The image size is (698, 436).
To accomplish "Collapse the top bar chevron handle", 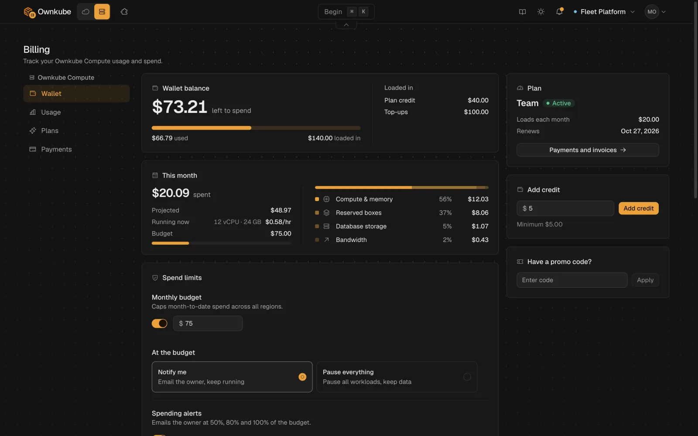I will click(346, 25).
